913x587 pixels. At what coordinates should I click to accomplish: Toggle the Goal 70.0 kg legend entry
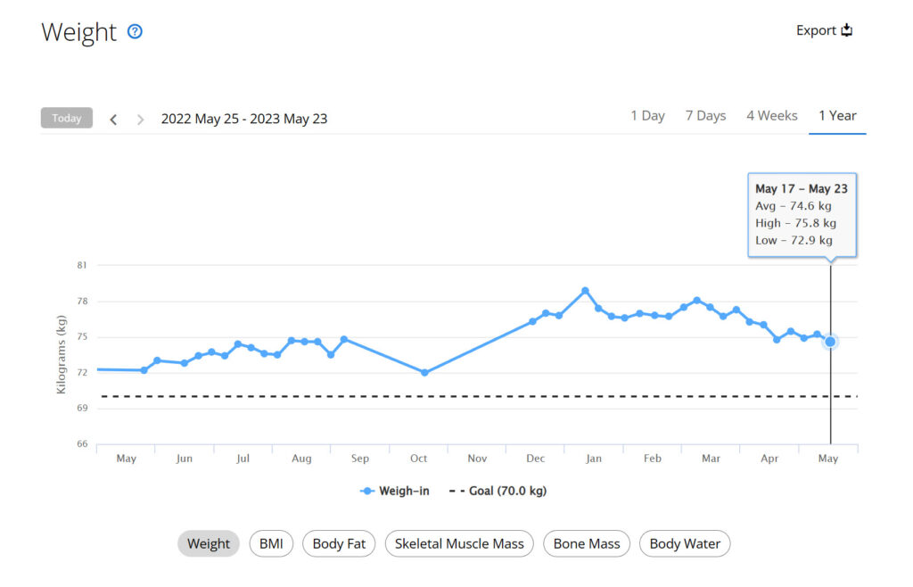click(499, 491)
